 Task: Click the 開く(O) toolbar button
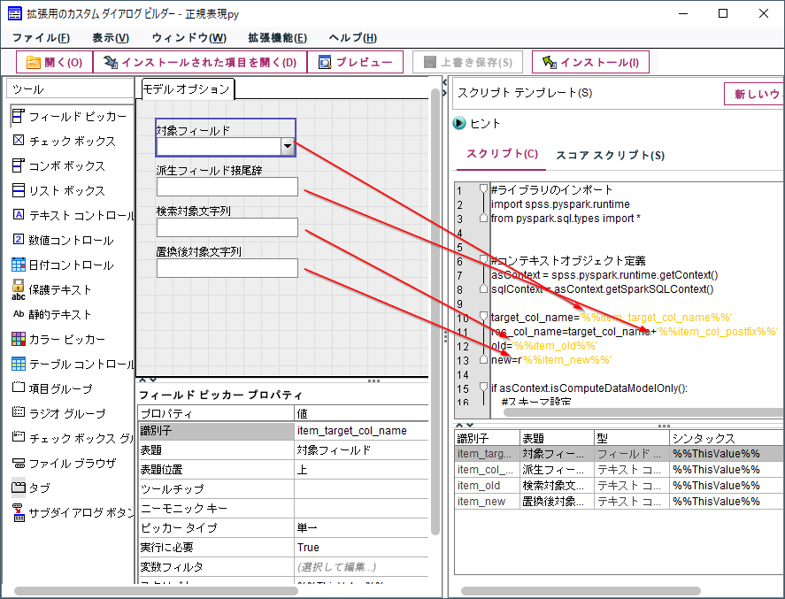pyautogui.click(x=55, y=62)
